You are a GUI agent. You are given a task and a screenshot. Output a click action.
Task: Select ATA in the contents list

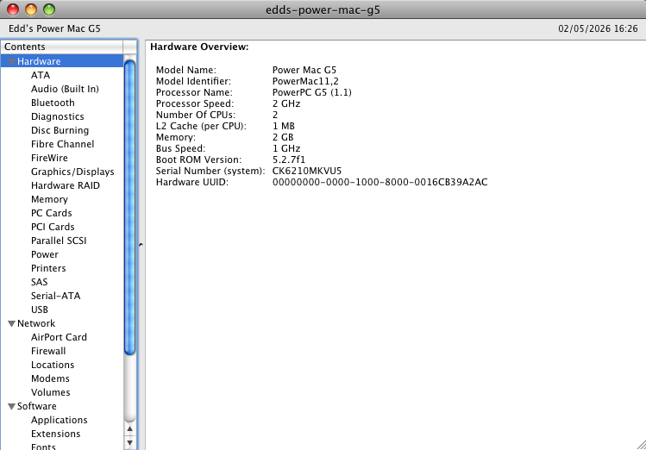tap(41, 75)
